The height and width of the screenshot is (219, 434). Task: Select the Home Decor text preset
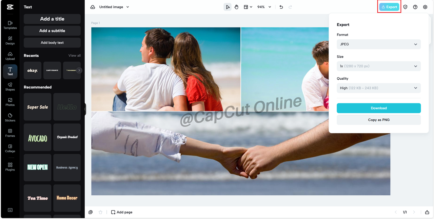[x=67, y=198]
